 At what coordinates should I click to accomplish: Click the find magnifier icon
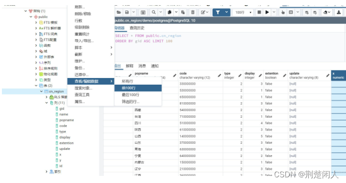point(154,12)
